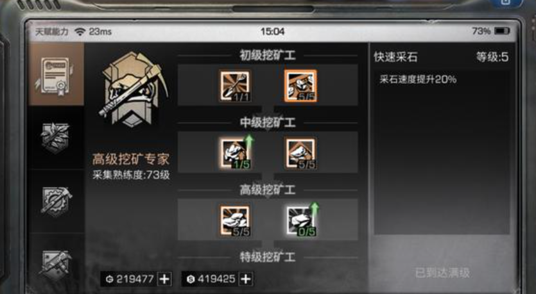The width and height of the screenshot is (536, 294).
Task: Open the plant gathering sidebar icon
Action: click(56, 138)
